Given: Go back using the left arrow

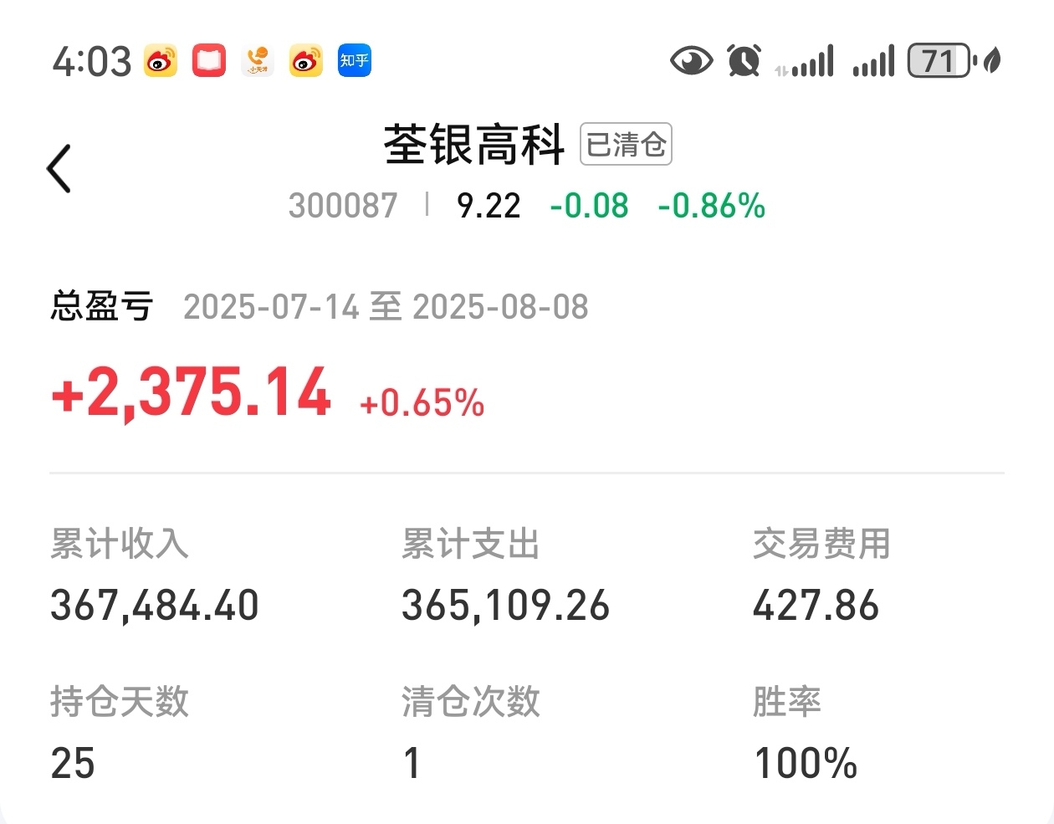Looking at the screenshot, I should tap(59, 169).
